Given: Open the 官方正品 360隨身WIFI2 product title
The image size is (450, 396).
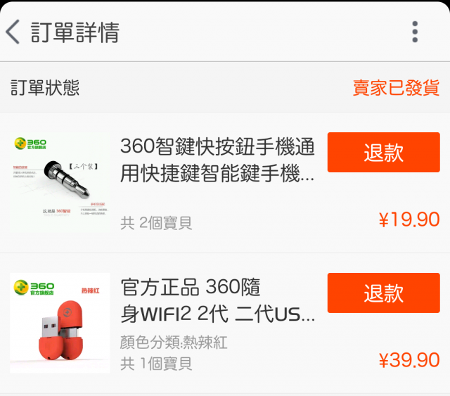Looking at the screenshot, I should tap(217, 300).
